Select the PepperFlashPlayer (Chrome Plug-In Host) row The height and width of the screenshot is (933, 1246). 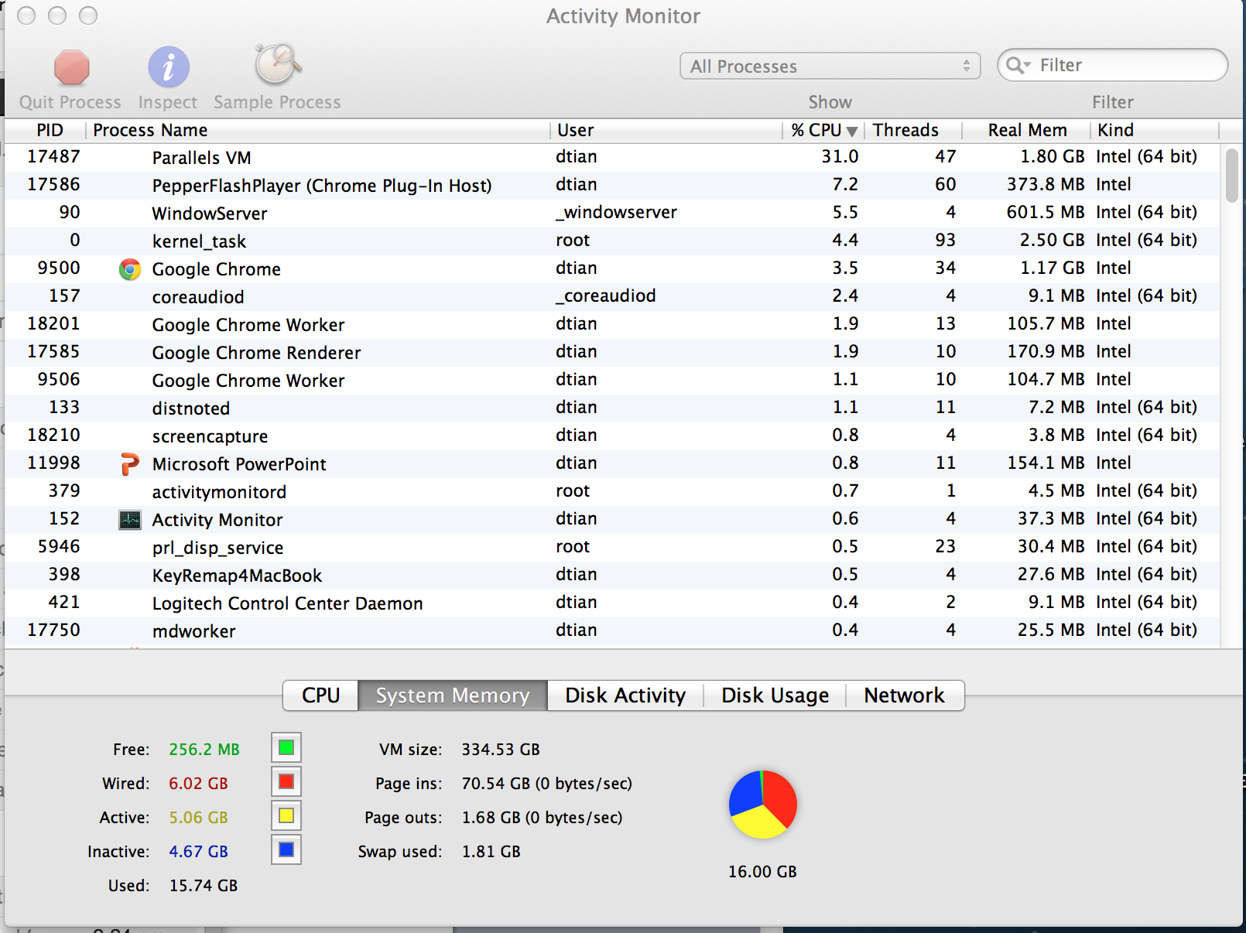612,185
